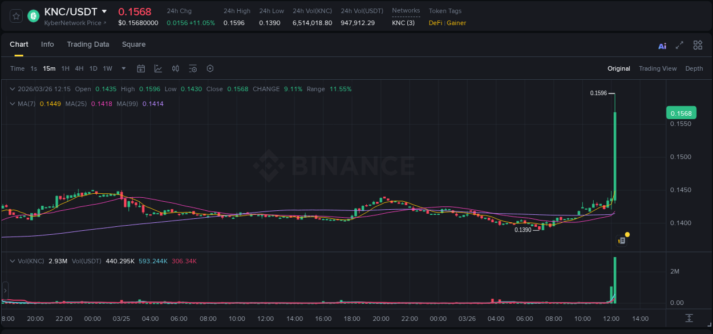This screenshot has height=334, width=713.
Task: Click the KNC token coin icon
Action: tap(33, 16)
